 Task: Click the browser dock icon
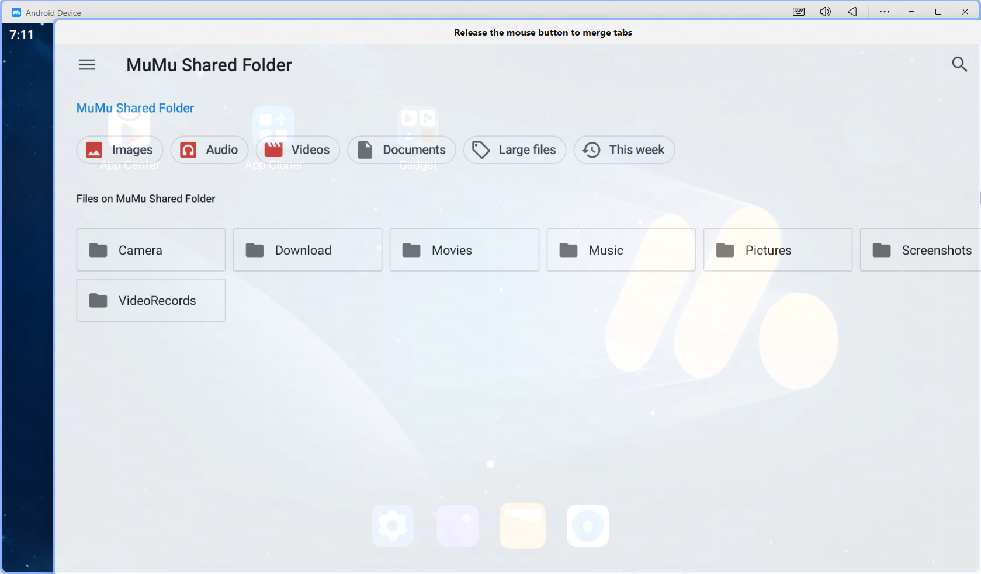(588, 526)
